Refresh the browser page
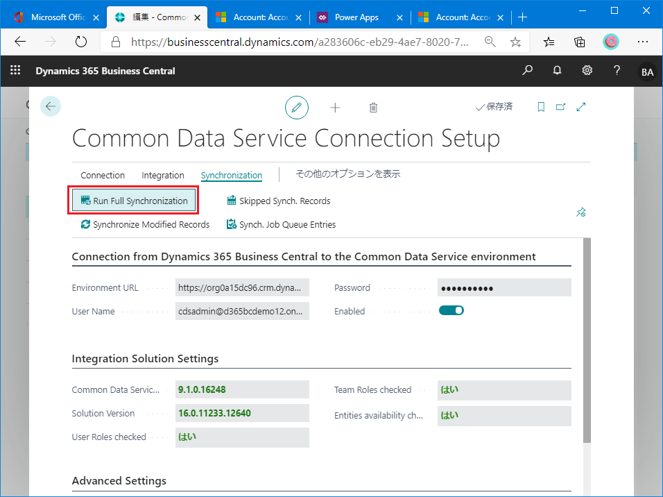663x497 pixels. [x=80, y=42]
